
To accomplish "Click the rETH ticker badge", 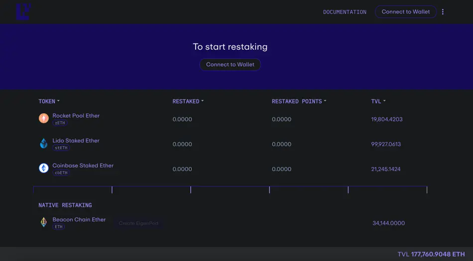I will tap(60, 123).
